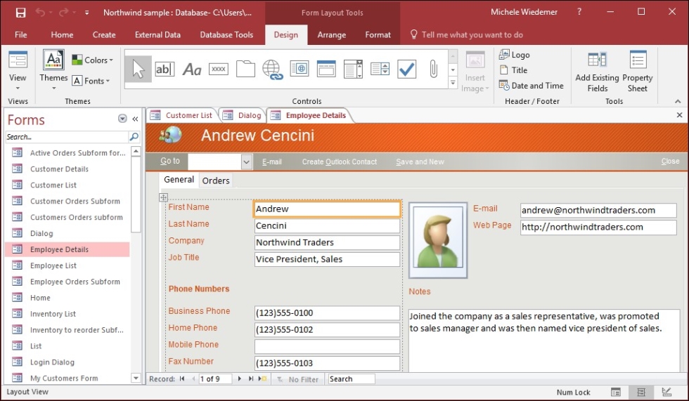Click the Save and New link
The width and height of the screenshot is (689, 401).
click(x=420, y=162)
